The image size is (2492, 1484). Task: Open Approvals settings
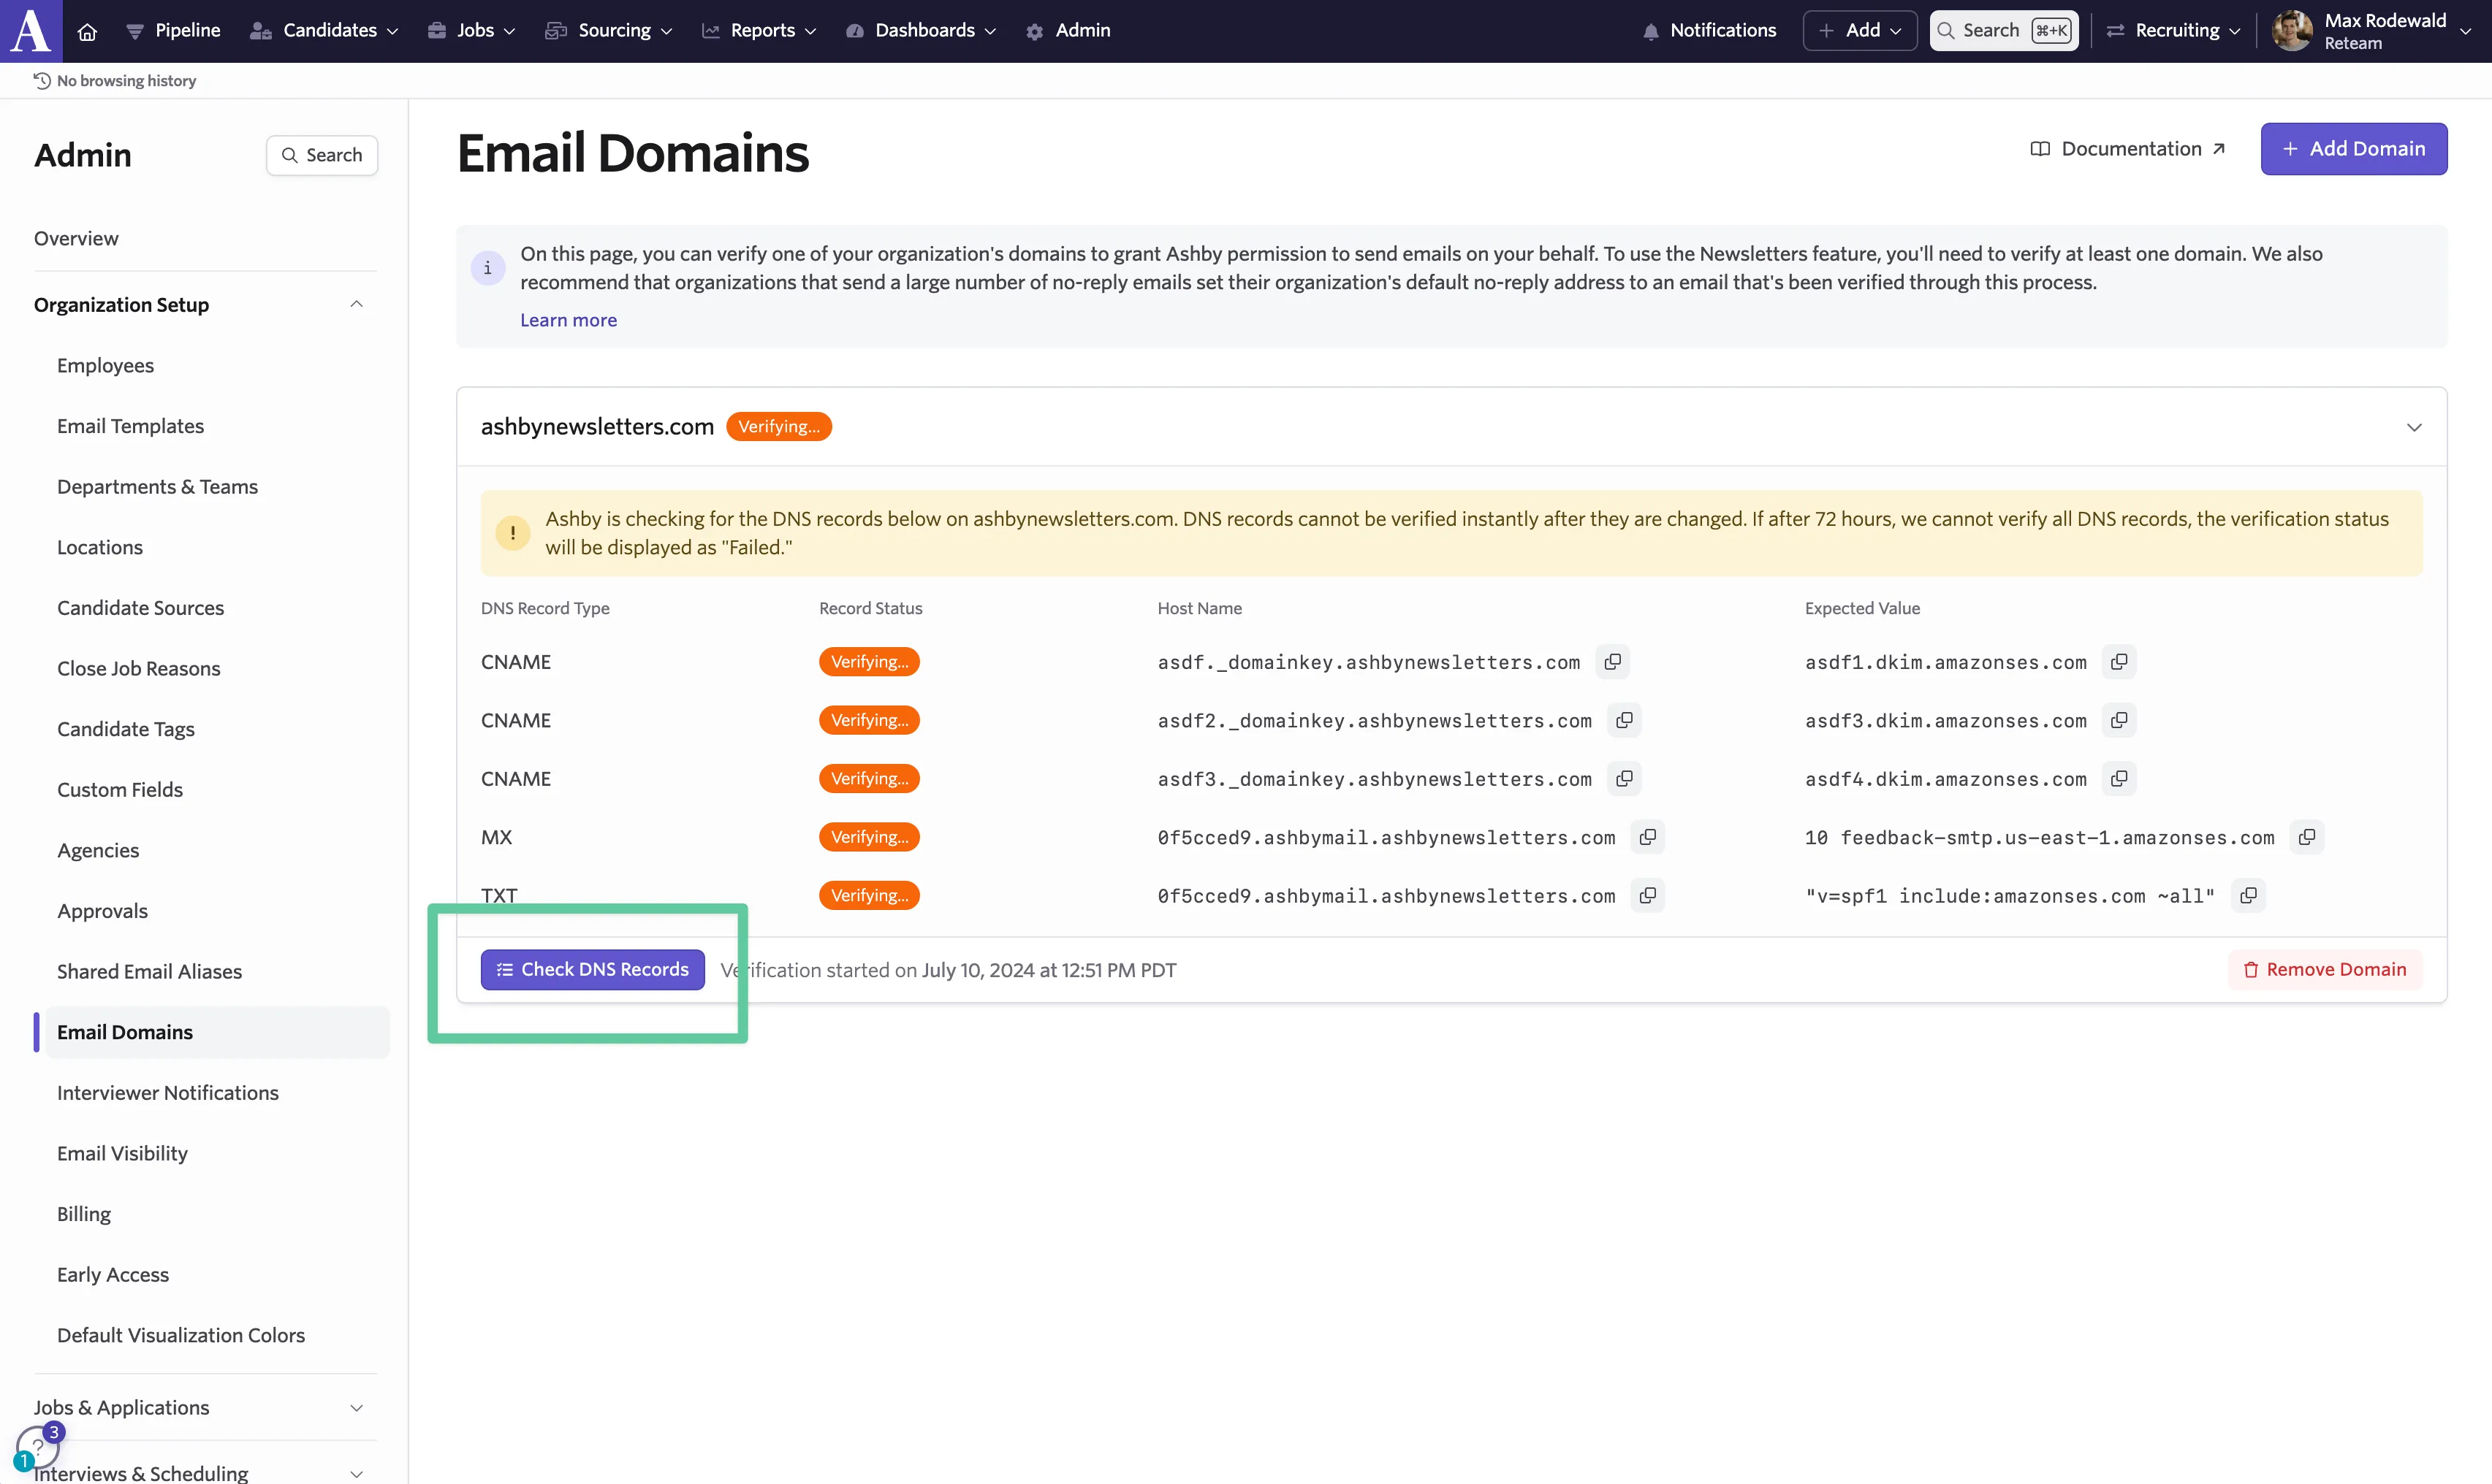click(102, 911)
